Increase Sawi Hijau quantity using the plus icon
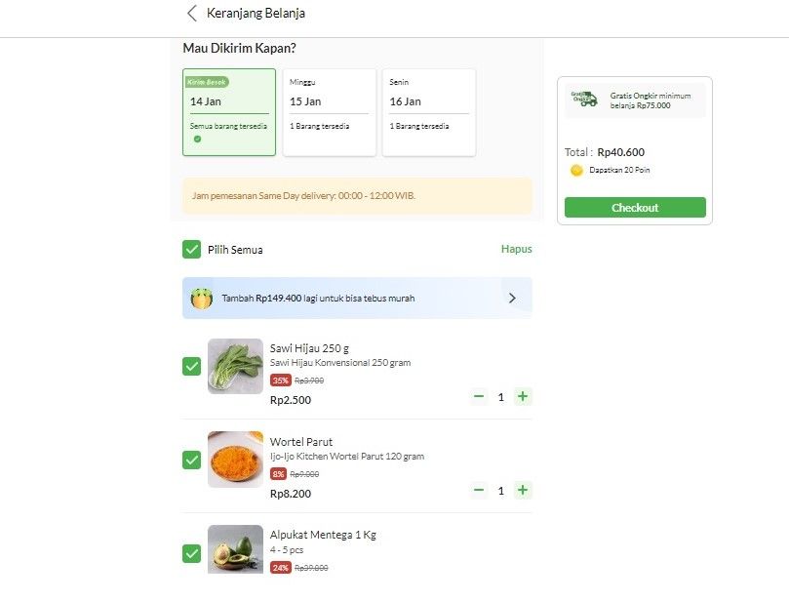The width and height of the screenshot is (789, 601). coord(523,396)
